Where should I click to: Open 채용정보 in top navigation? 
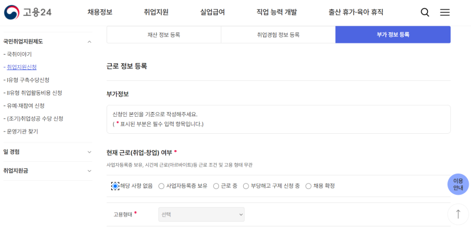point(100,12)
